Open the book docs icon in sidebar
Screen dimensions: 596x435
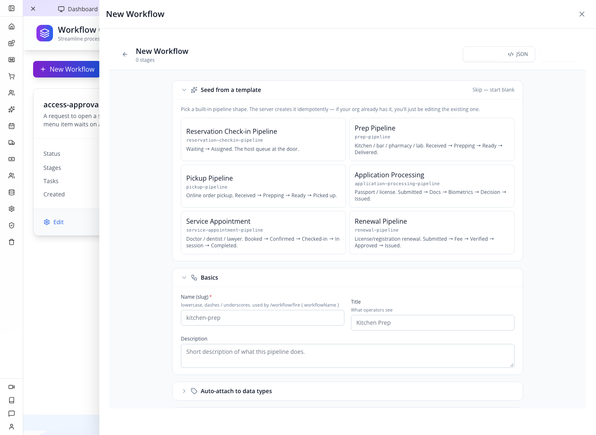pyautogui.click(x=12, y=400)
